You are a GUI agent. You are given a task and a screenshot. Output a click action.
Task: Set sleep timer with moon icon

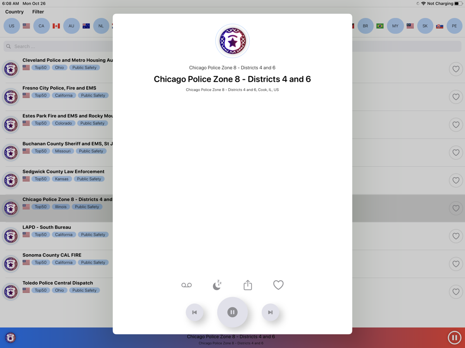(x=217, y=285)
